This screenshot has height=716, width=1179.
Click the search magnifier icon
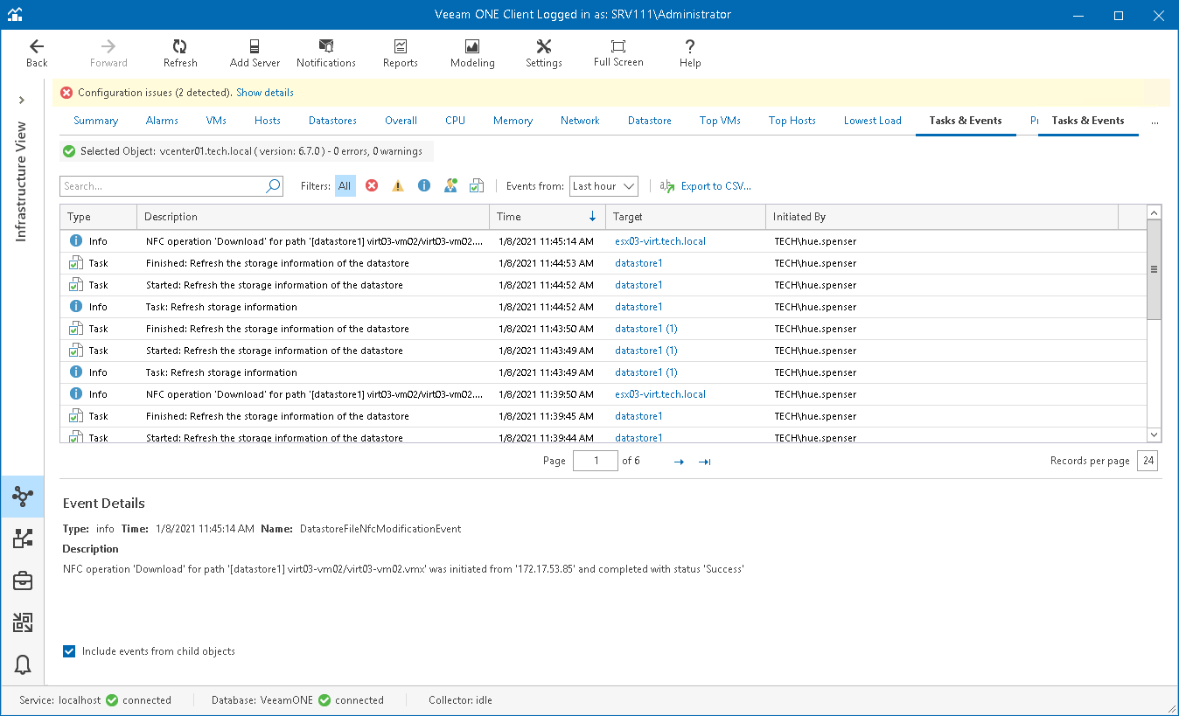(273, 186)
